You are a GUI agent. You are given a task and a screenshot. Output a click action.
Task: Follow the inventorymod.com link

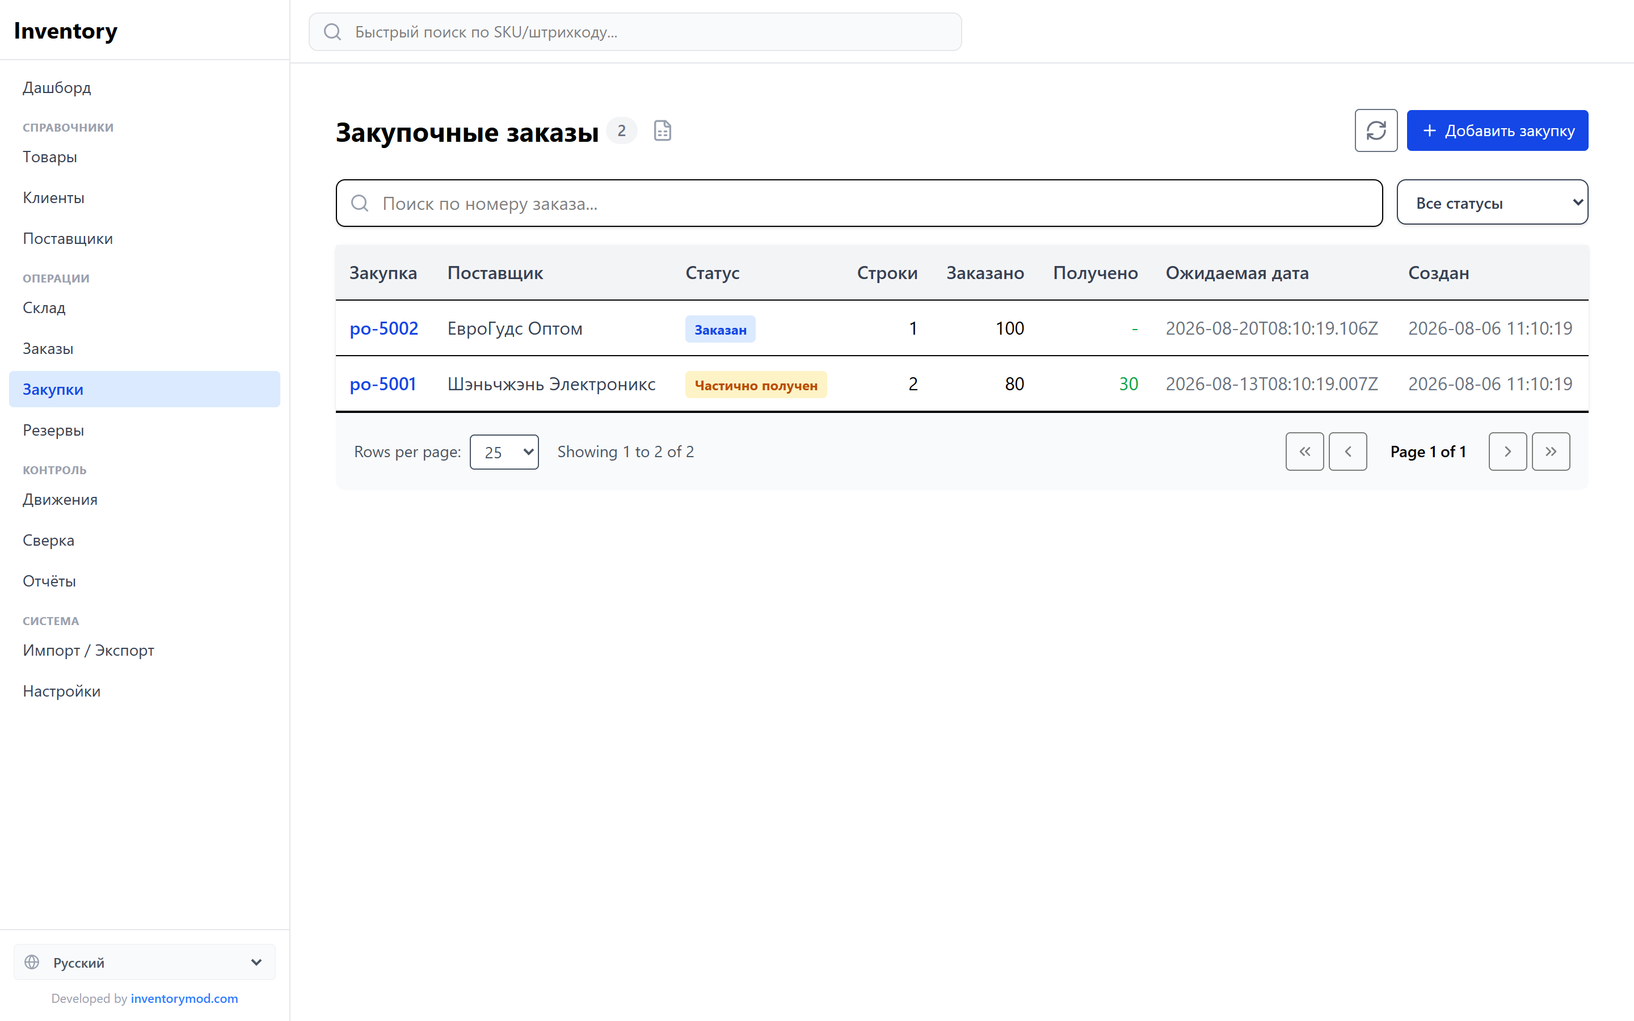[x=184, y=998]
